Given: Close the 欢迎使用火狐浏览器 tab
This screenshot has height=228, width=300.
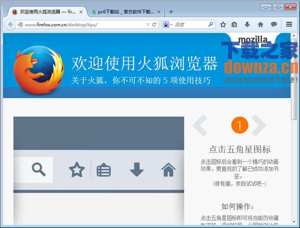Looking at the screenshot, I should 81,12.
